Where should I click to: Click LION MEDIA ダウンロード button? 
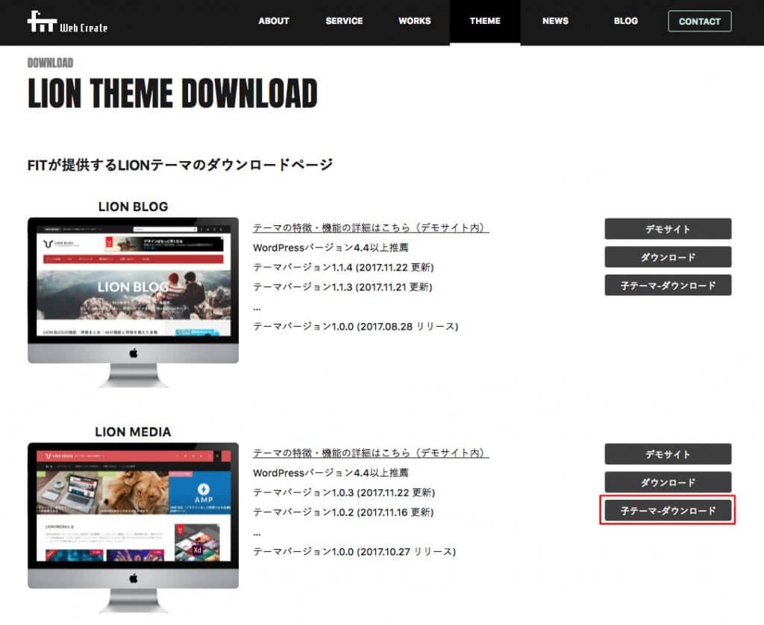pyautogui.click(x=668, y=483)
